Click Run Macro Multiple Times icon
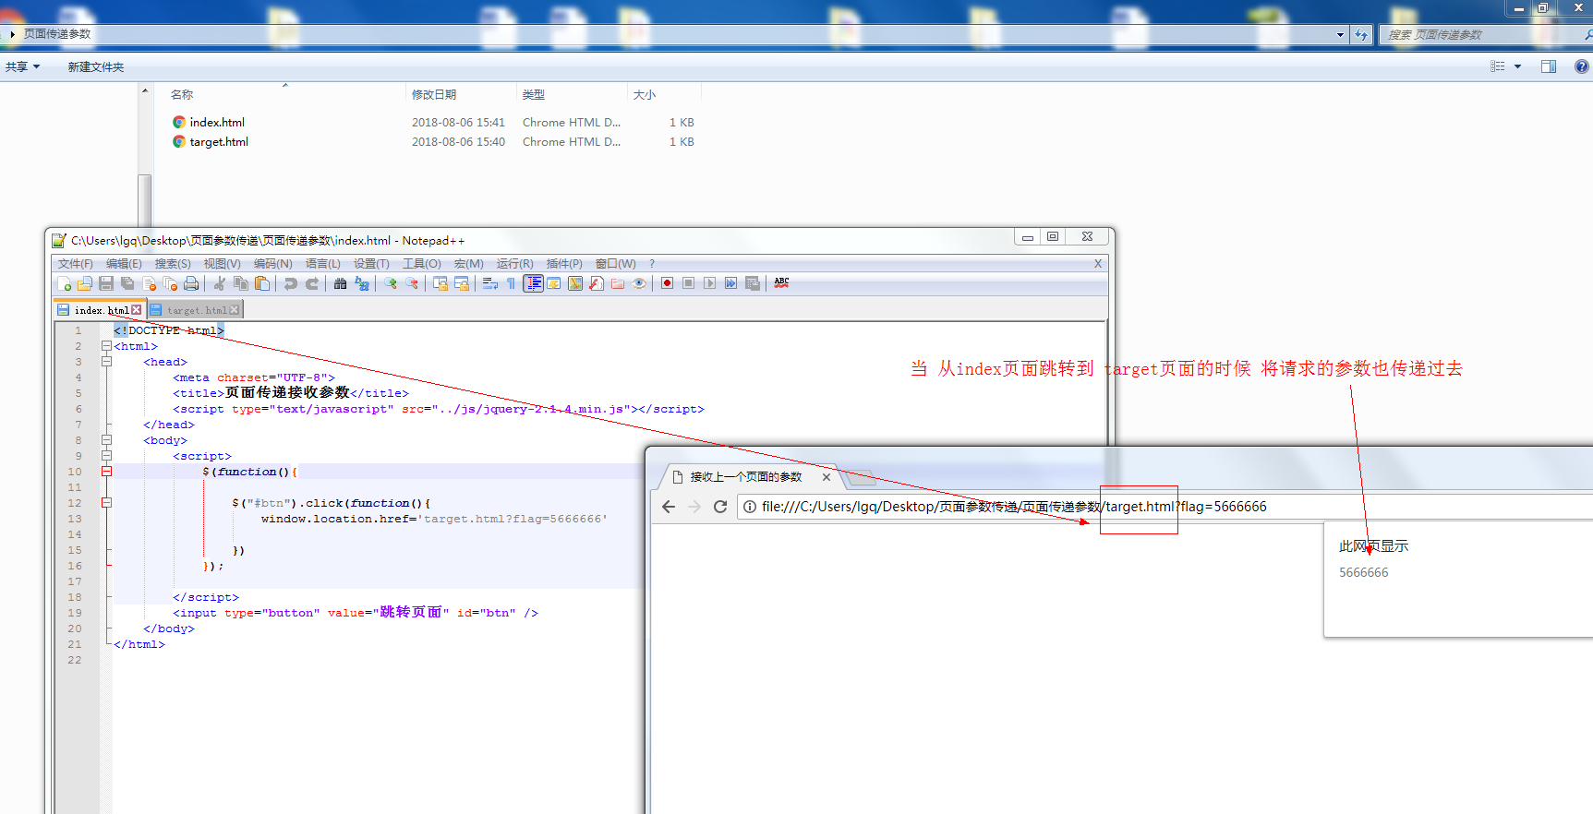The image size is (1593, 814). [x=730, y=283]
